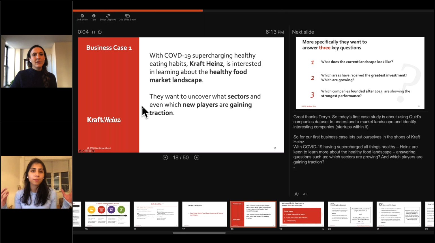
Task: Select slide 17 Today's Agenda thumbnail
Action: click(205, 214)
